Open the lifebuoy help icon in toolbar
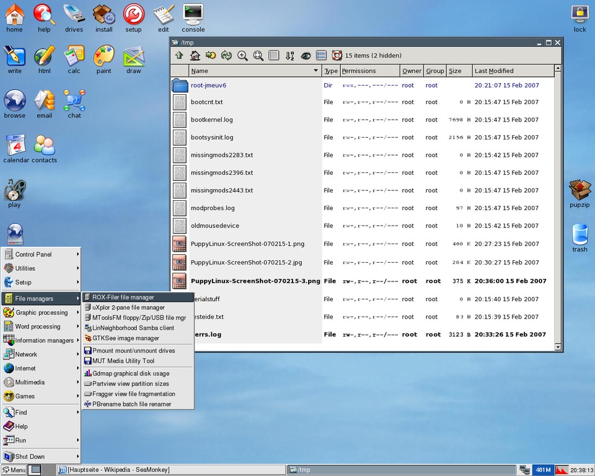Image resolution: width=595 pixels, height=476 pixels. pyautogui.click(x=337, y=56)
